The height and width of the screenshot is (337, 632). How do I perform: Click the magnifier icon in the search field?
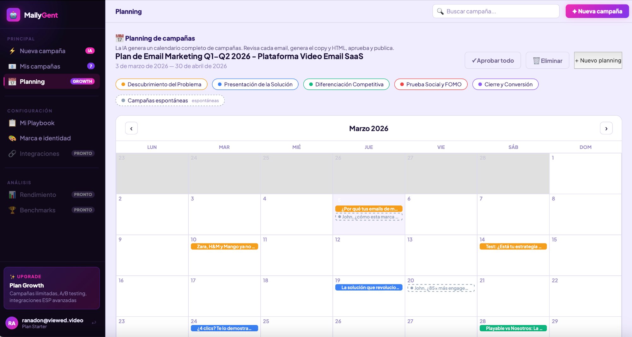(x=440, y=11)
